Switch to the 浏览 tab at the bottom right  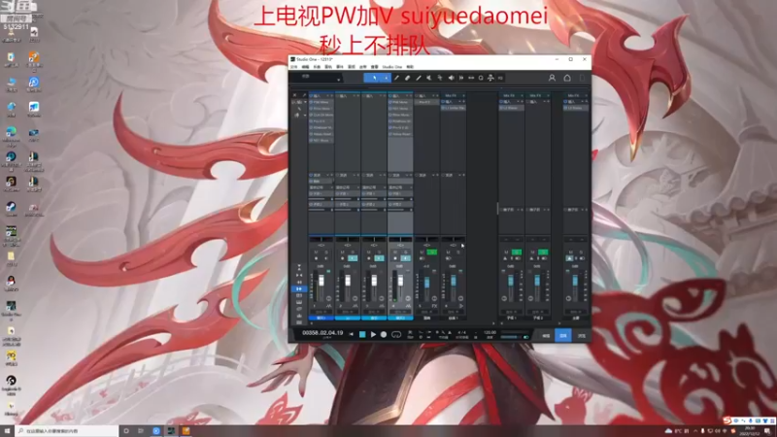(x=581, y=335)
